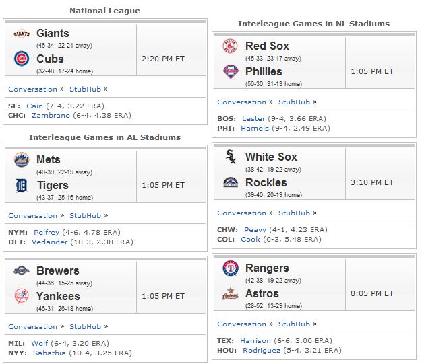The width and height of the screenshot is (422, 364).
Task: Click the Brewers team name heading
Action: pyautogui.click(x=58, y=270)
